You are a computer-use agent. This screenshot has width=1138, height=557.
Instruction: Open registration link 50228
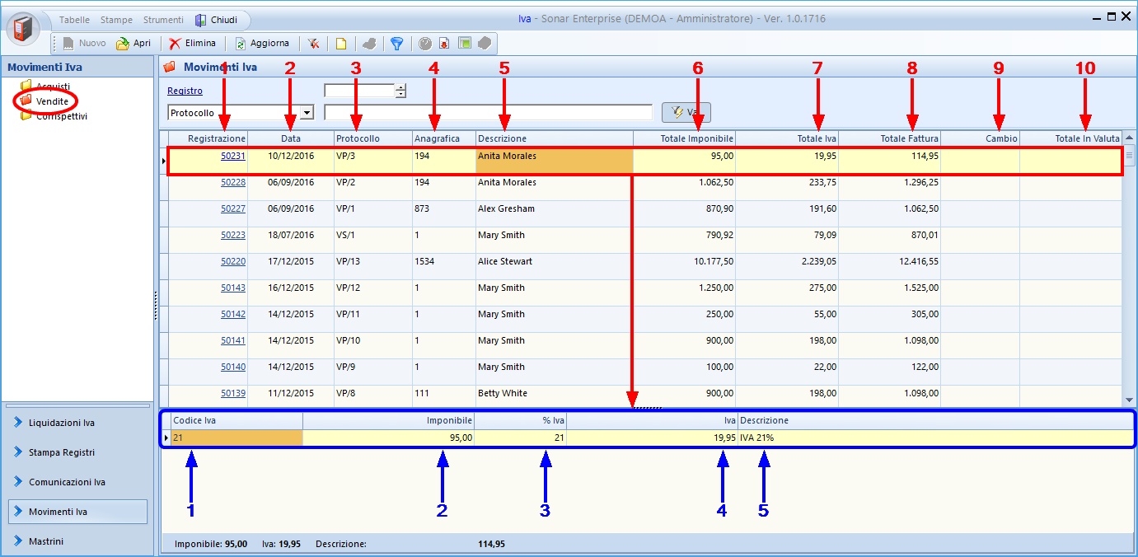(232, 182)
